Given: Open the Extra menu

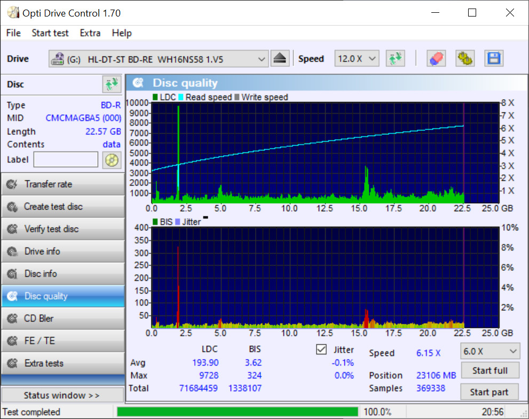Looking at the screenshot, I should coord(90,33).
